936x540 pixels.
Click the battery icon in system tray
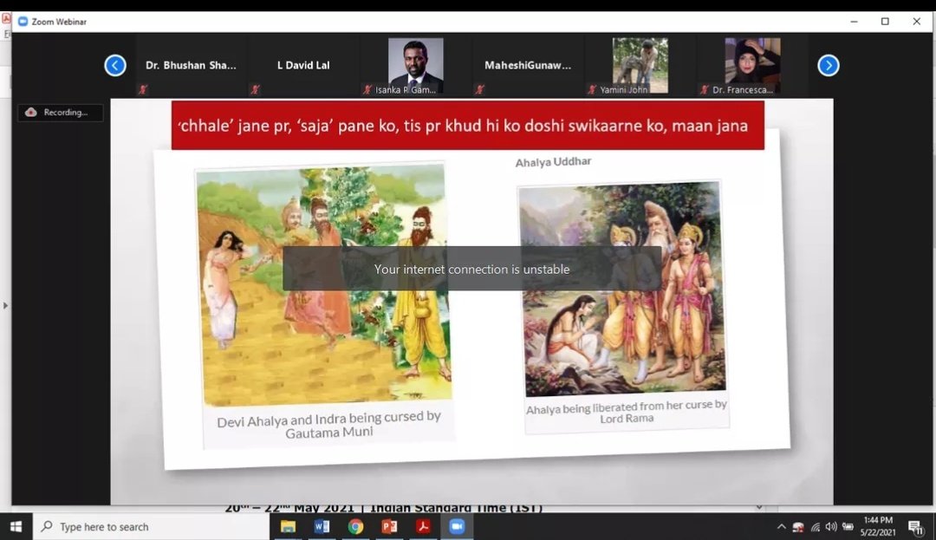pos(848,527)
